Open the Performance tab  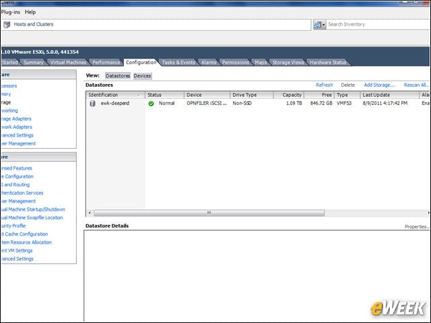106,63
